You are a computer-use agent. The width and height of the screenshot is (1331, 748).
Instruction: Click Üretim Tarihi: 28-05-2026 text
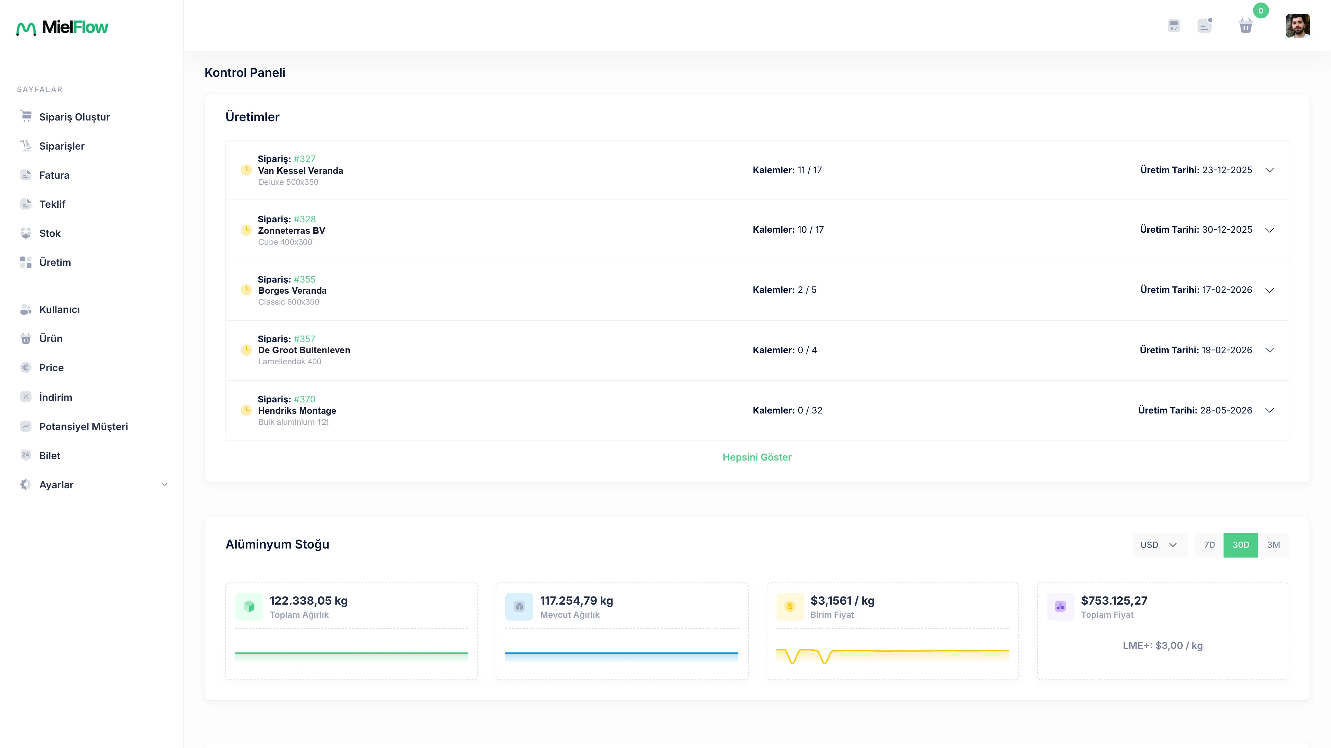point(1194,410)
